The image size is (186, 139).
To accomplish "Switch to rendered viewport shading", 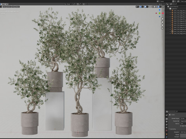I will 158,7.
